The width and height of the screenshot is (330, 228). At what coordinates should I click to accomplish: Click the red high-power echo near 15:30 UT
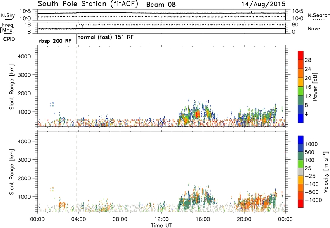(198, 114)
